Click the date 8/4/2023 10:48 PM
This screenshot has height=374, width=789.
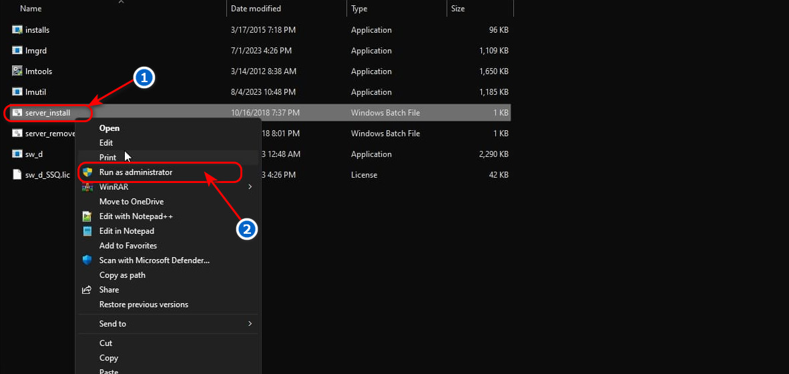pos(263,91)
